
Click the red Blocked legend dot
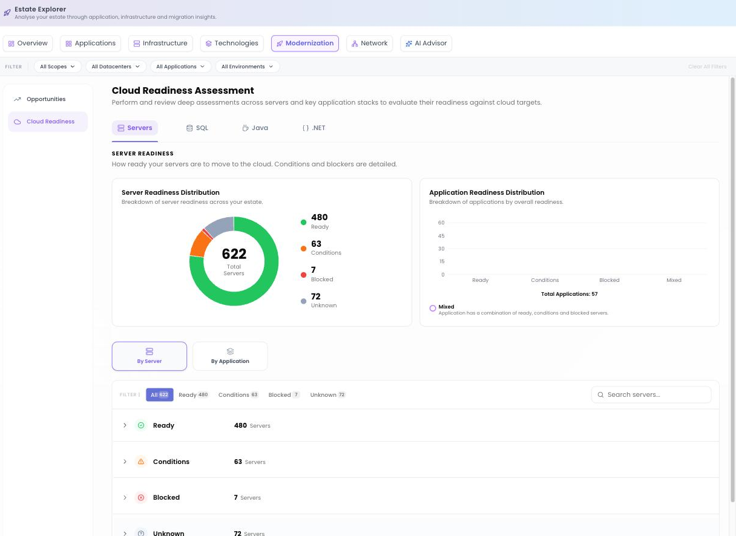click(x=304, y=275)
